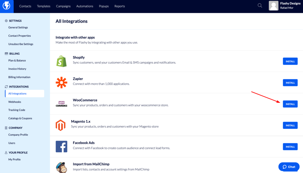Viewport: 303px width, 173px height.
Task: Go to Plan & Balance page
Action: [17, 60]
